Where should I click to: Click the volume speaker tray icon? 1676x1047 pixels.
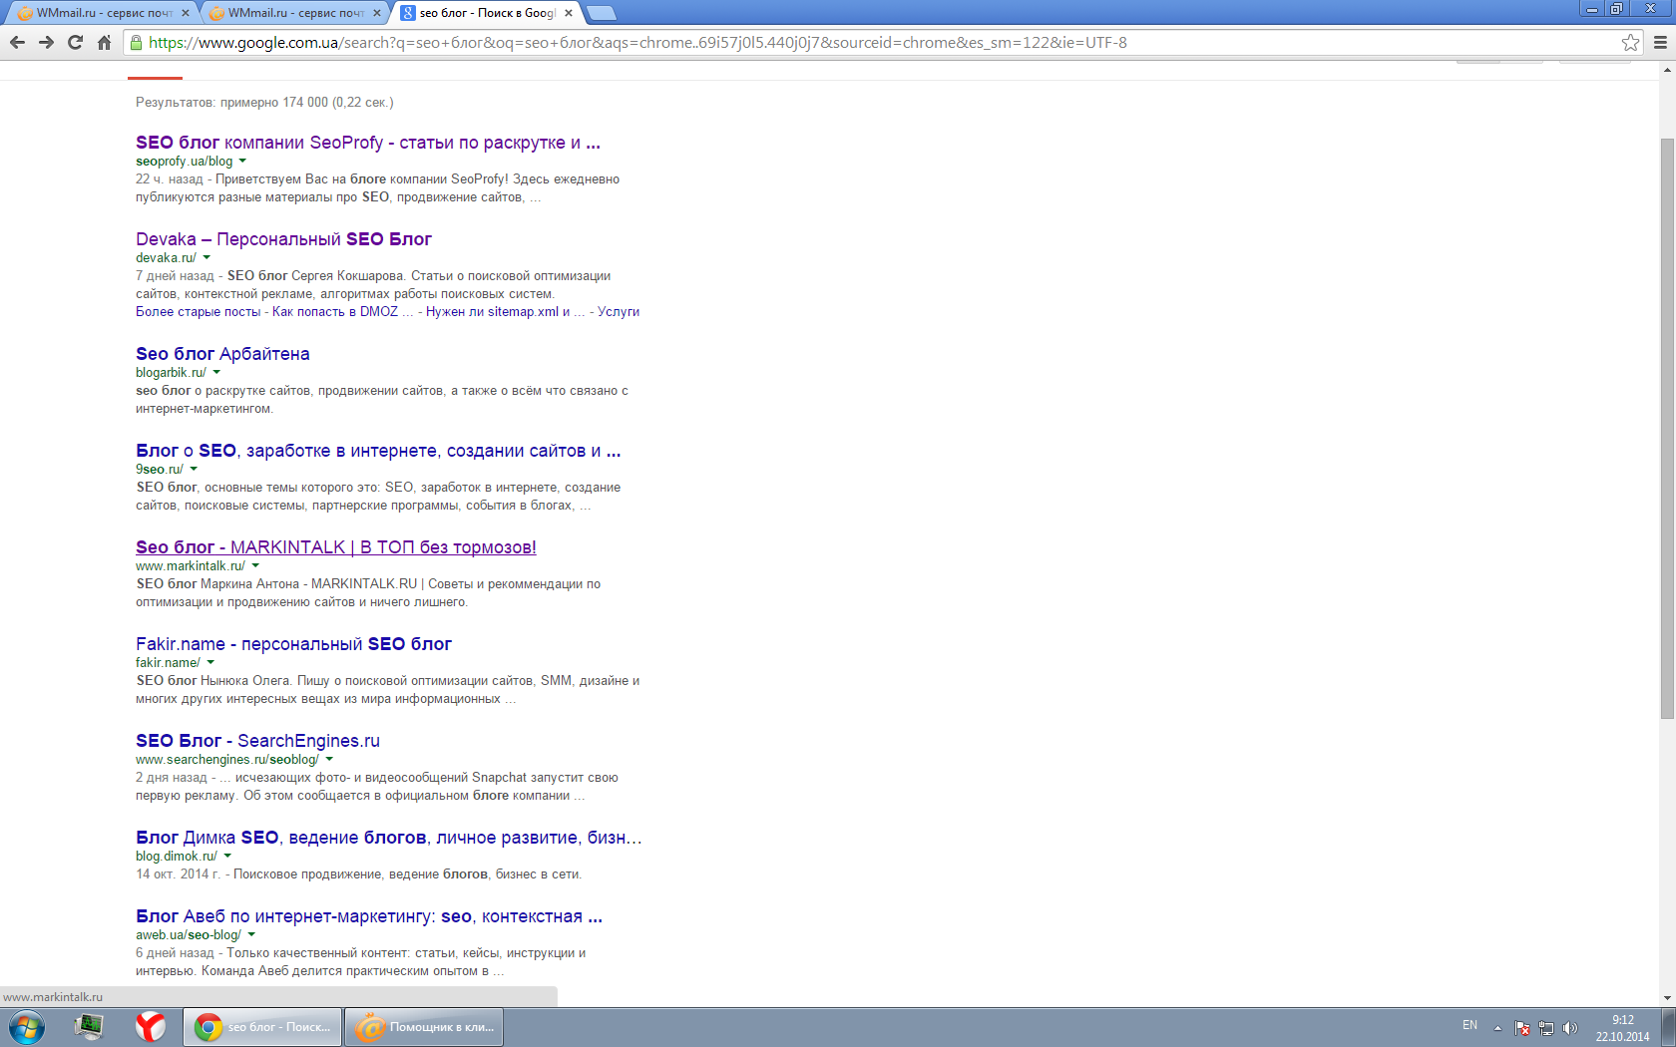click(x=1570, y=1028)
